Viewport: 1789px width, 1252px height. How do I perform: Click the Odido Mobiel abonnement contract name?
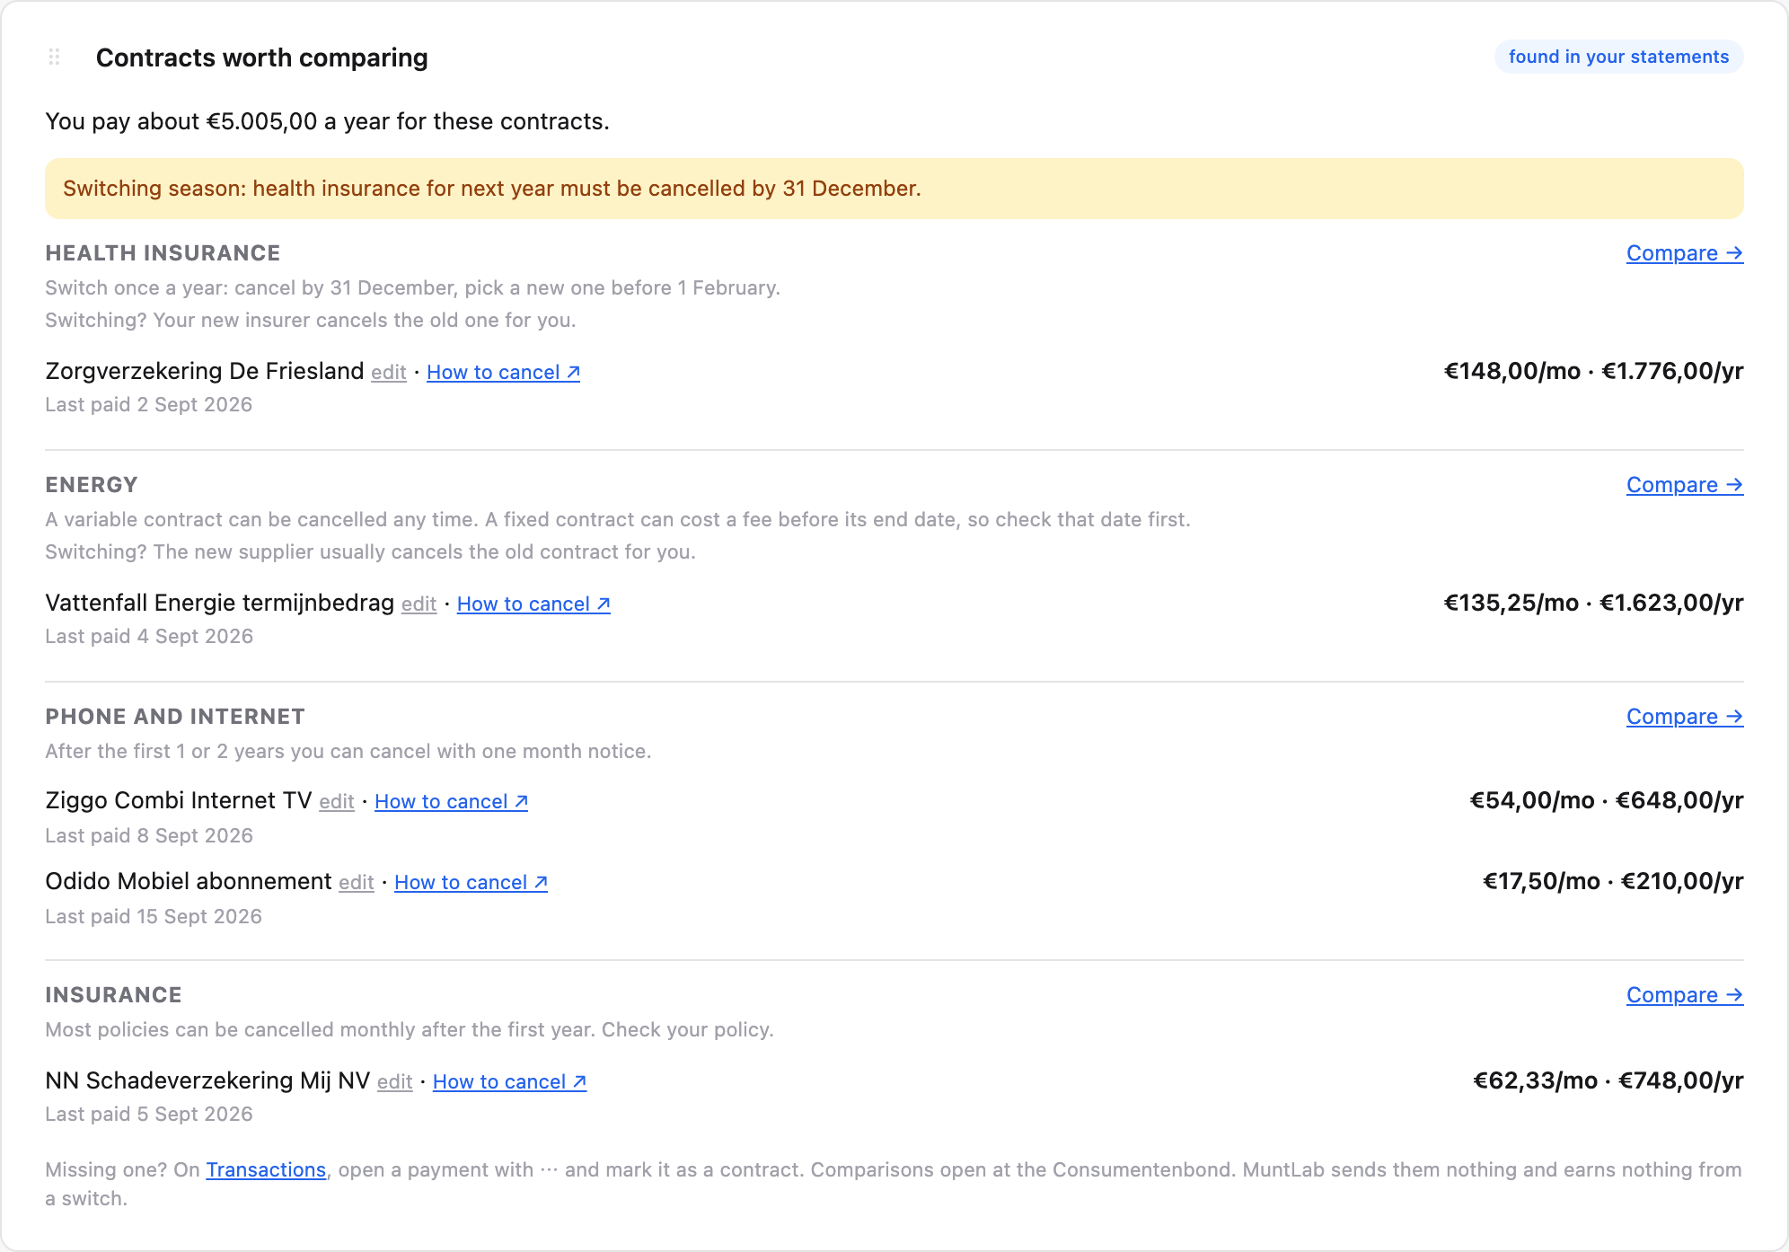point(188,881)
